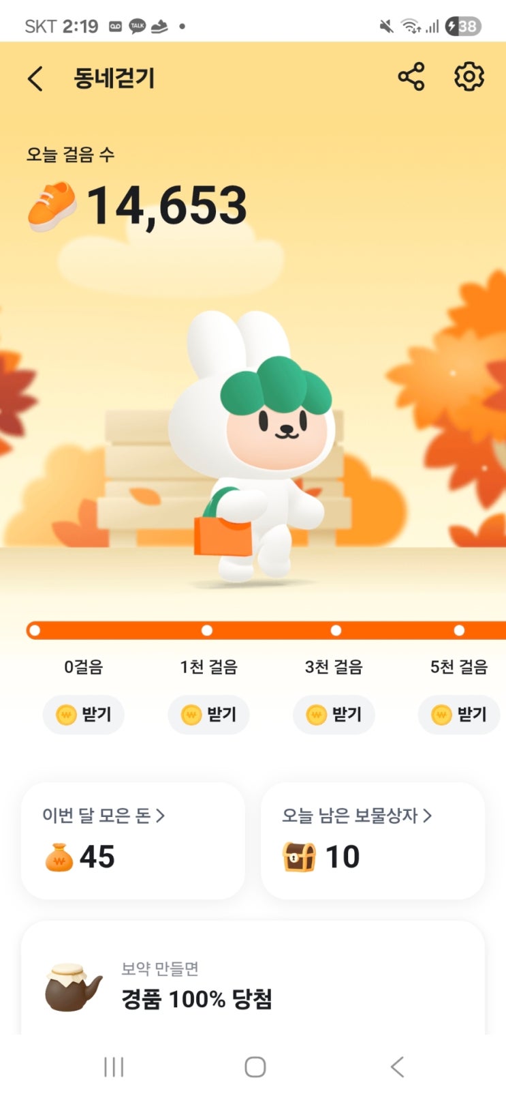506x1098 pixels.
Task: Go back using the header arrow
Action: pyautogui.click(x=35, y=78)
